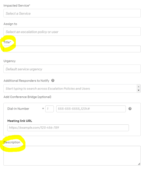Click the dial-in phone number field

coord(91,109)
